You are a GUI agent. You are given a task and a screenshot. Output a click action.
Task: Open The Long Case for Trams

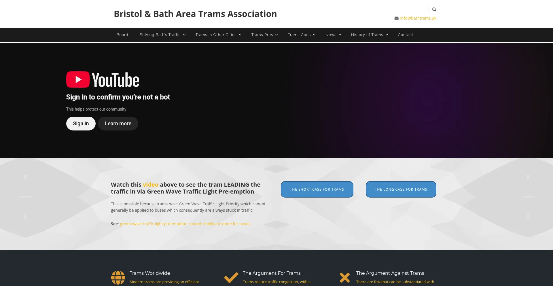(401, 190)
